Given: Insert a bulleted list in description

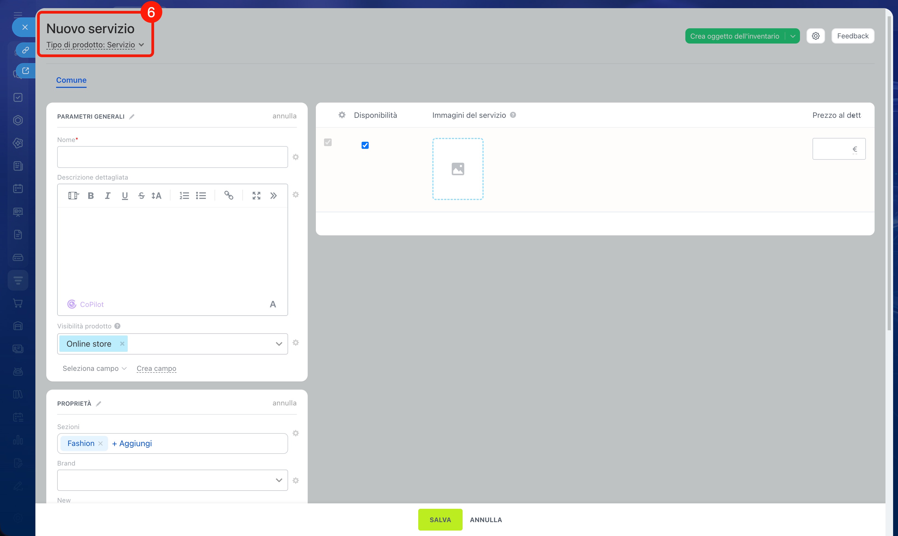Looking at the screenshot, I should pyautogui.click(x=201, y=195).
